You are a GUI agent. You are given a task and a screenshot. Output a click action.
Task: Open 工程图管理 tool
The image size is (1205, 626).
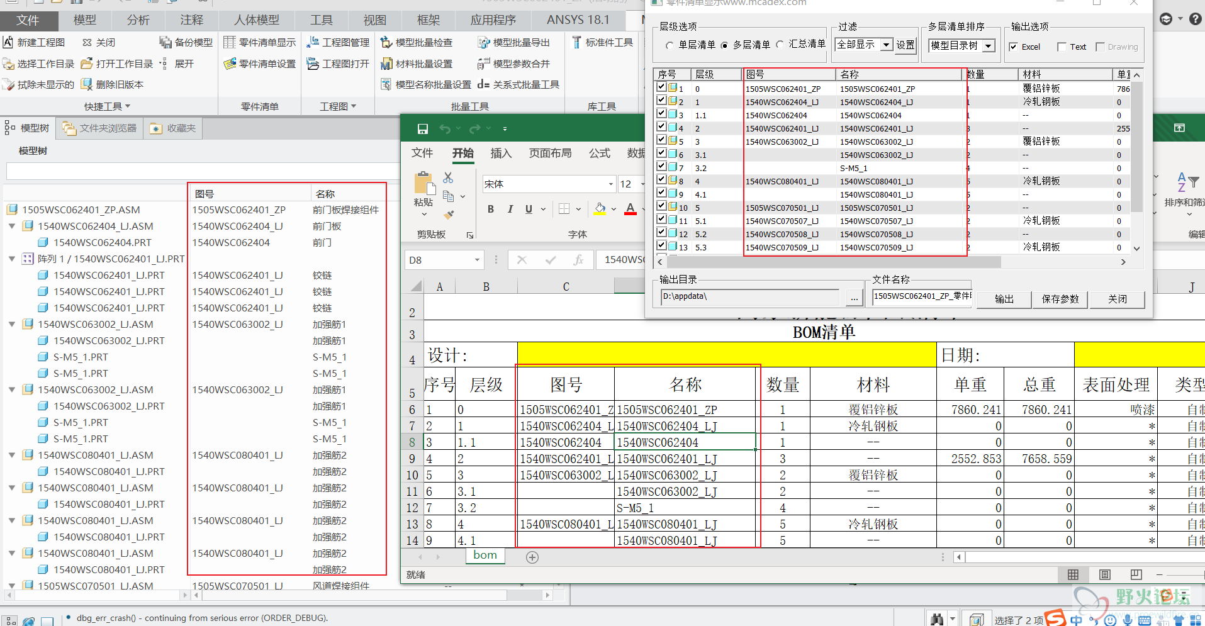point(338,42)
